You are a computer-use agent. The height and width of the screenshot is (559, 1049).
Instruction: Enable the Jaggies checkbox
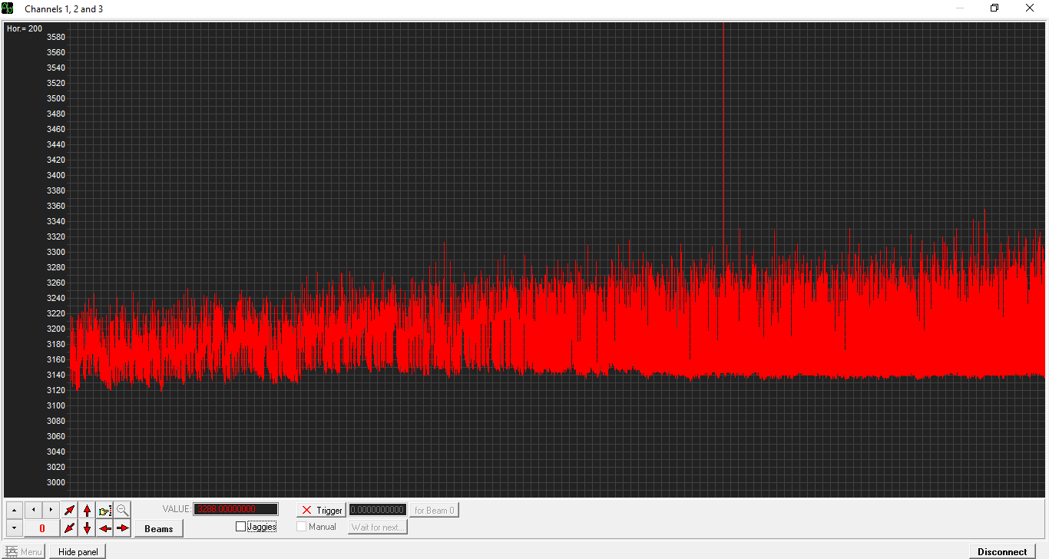tap(241, 527)
